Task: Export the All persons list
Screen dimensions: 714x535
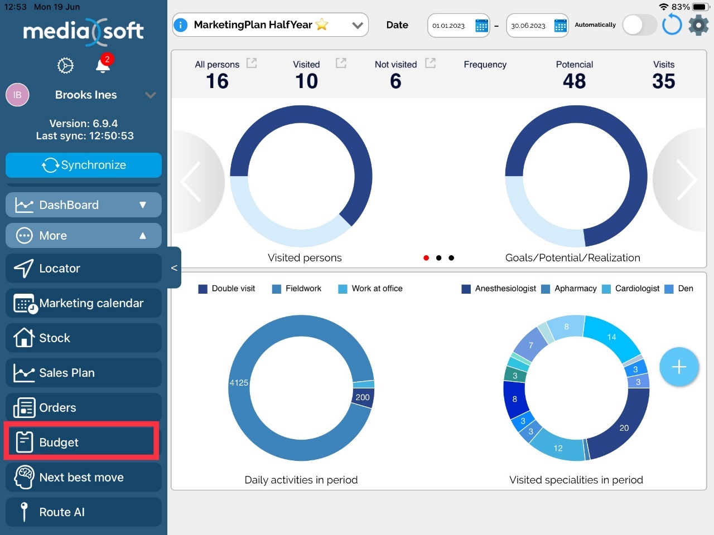Action: pyautogui.click(x=252, y=64)
